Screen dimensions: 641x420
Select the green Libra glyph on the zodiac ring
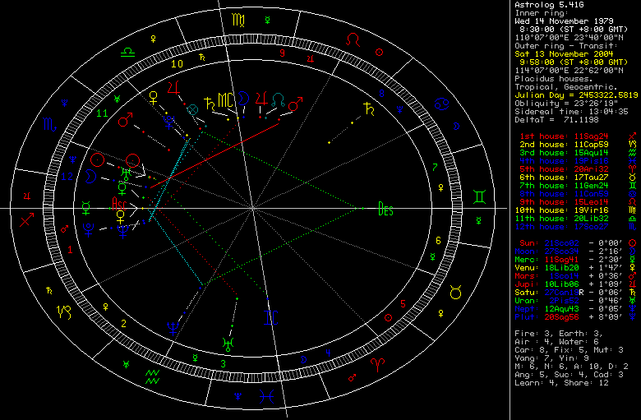129,51
